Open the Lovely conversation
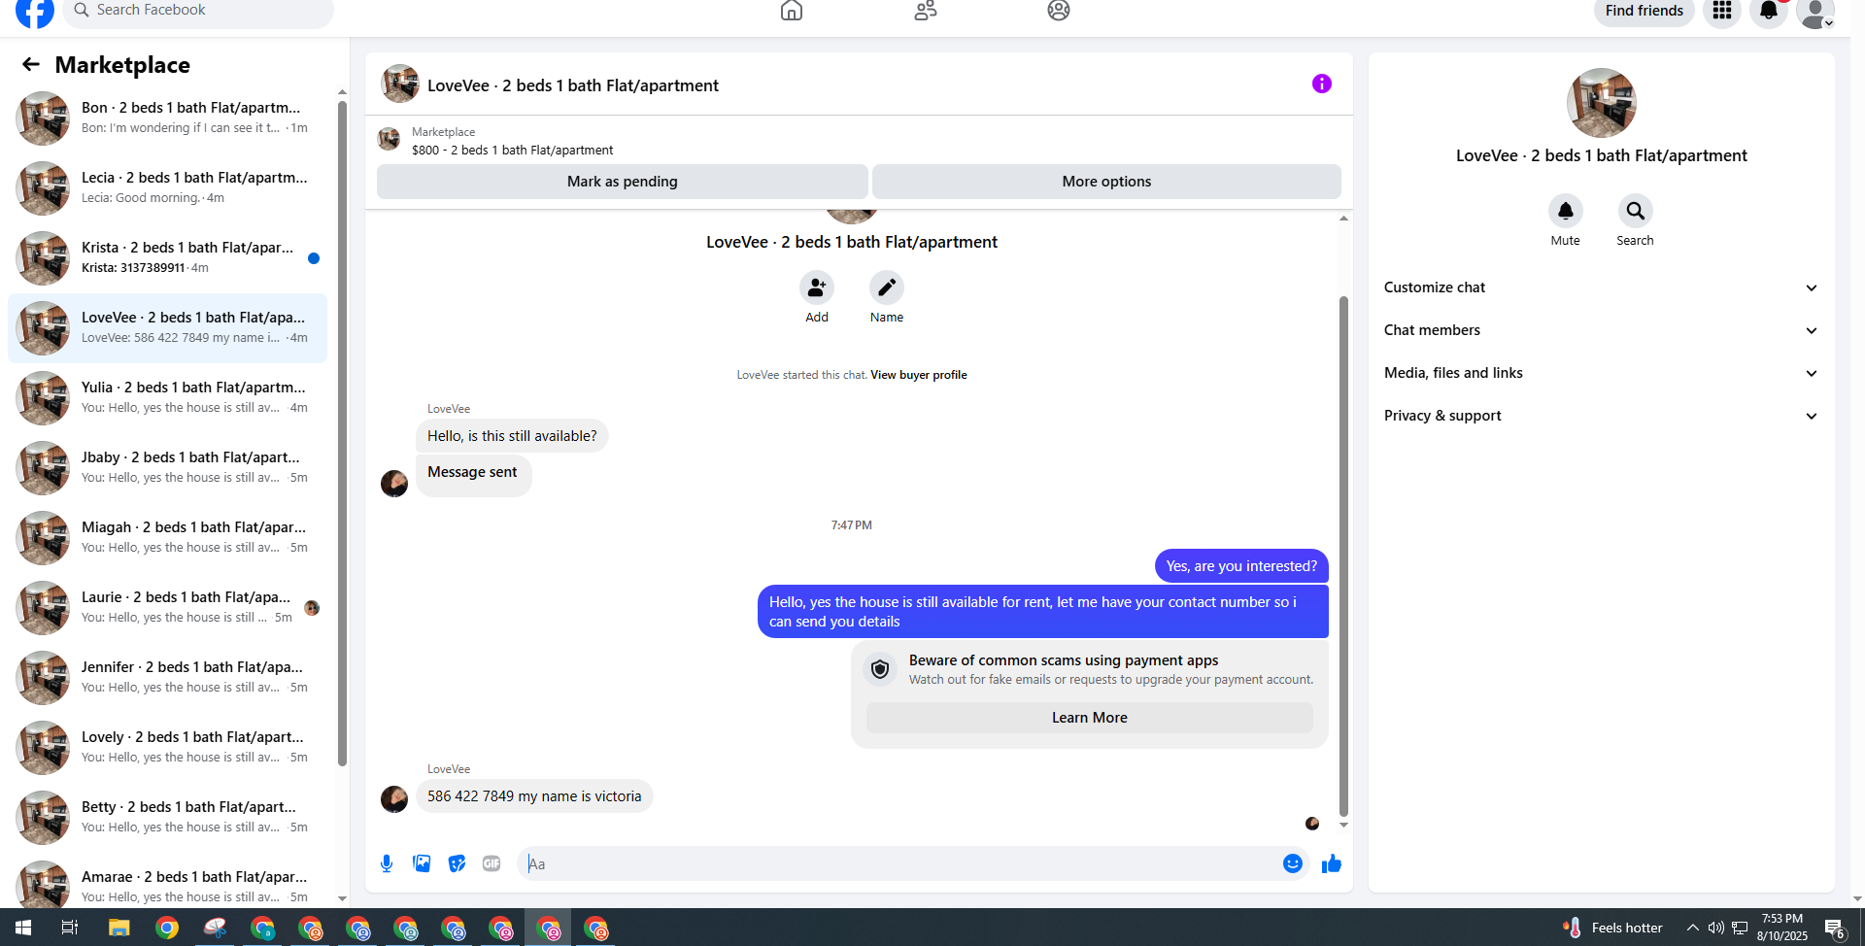 pyautogui.click(x=167, y=748)
